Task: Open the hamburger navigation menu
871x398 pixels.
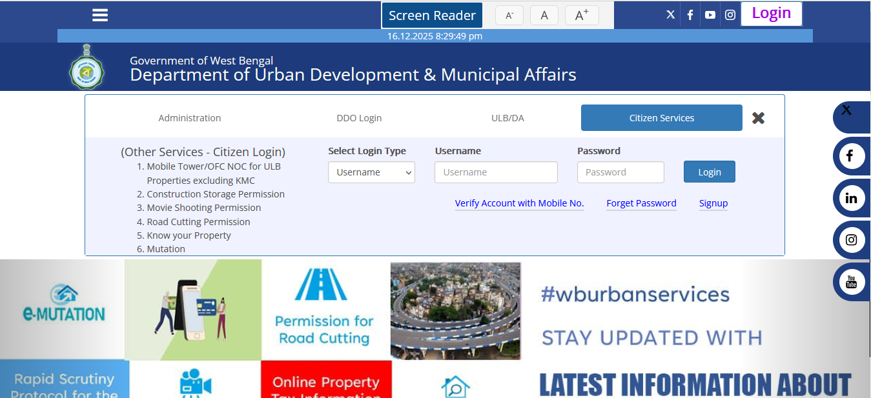Action: coord(100,15)
